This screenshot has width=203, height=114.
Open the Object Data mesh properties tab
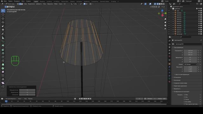click(169, 79)
